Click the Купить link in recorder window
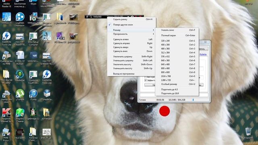 pyautogui.click(x=203, y=54)
